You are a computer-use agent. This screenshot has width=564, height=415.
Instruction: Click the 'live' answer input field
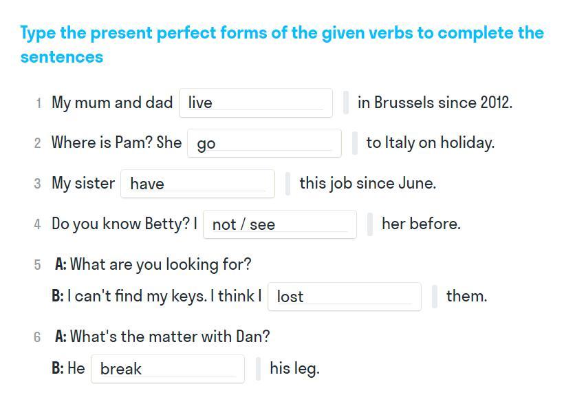(256, 103)
